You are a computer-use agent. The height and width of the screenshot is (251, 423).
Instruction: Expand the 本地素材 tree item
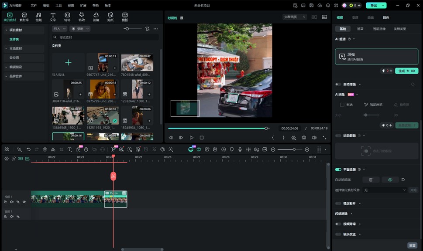pos(16,48)
